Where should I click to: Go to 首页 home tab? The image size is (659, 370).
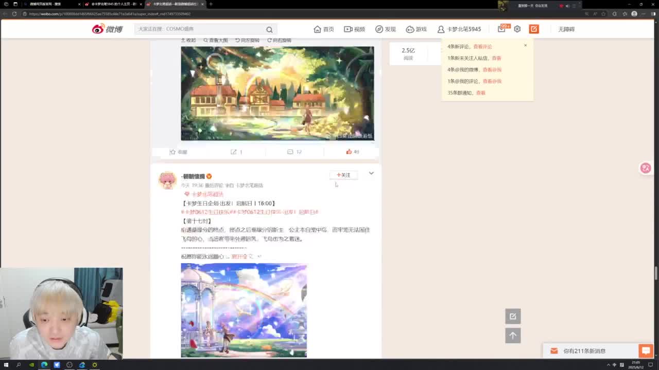pos(324,29)
